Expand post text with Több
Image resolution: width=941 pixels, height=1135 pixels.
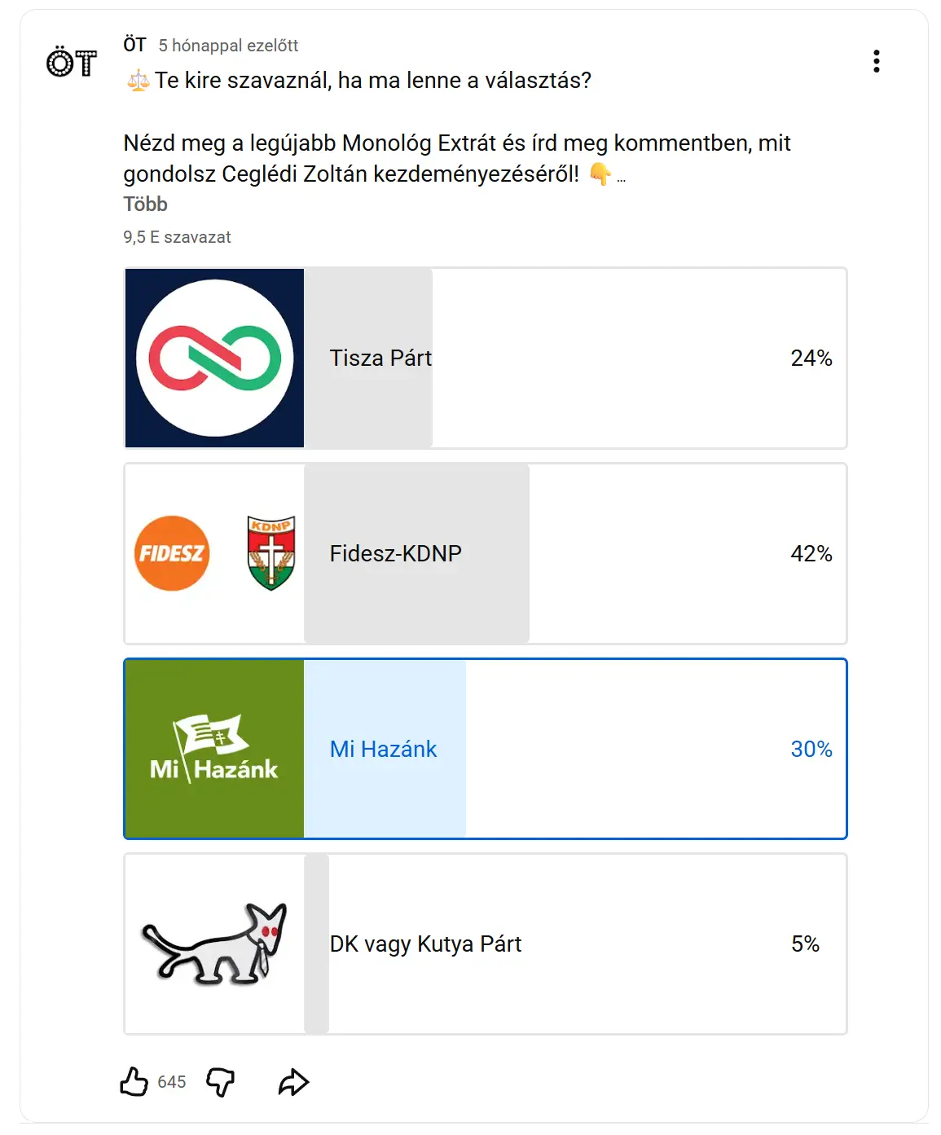pyautogui.click(x=145, y=205)
